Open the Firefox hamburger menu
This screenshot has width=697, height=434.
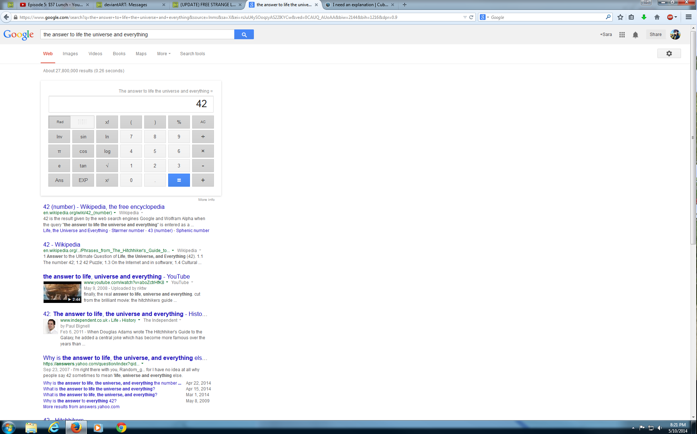coord(689,17)
